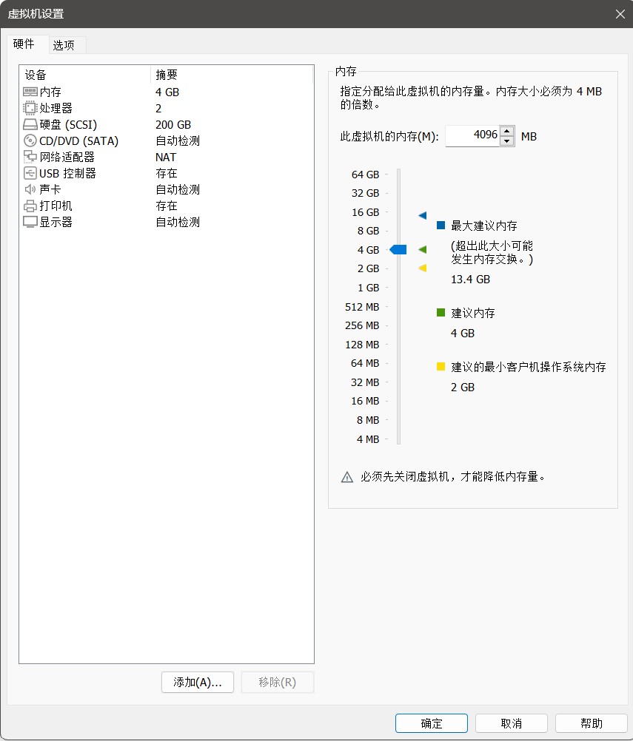
Task: Click the NAT network summary value
Action: pos(166,157)
